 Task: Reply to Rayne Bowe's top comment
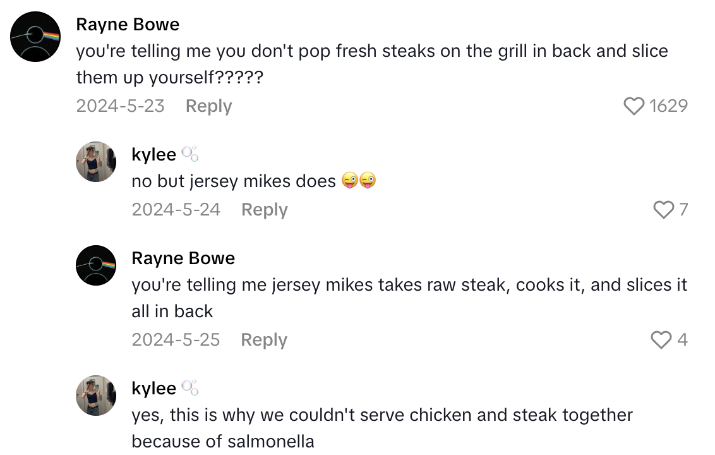click(x=208, y=106)
